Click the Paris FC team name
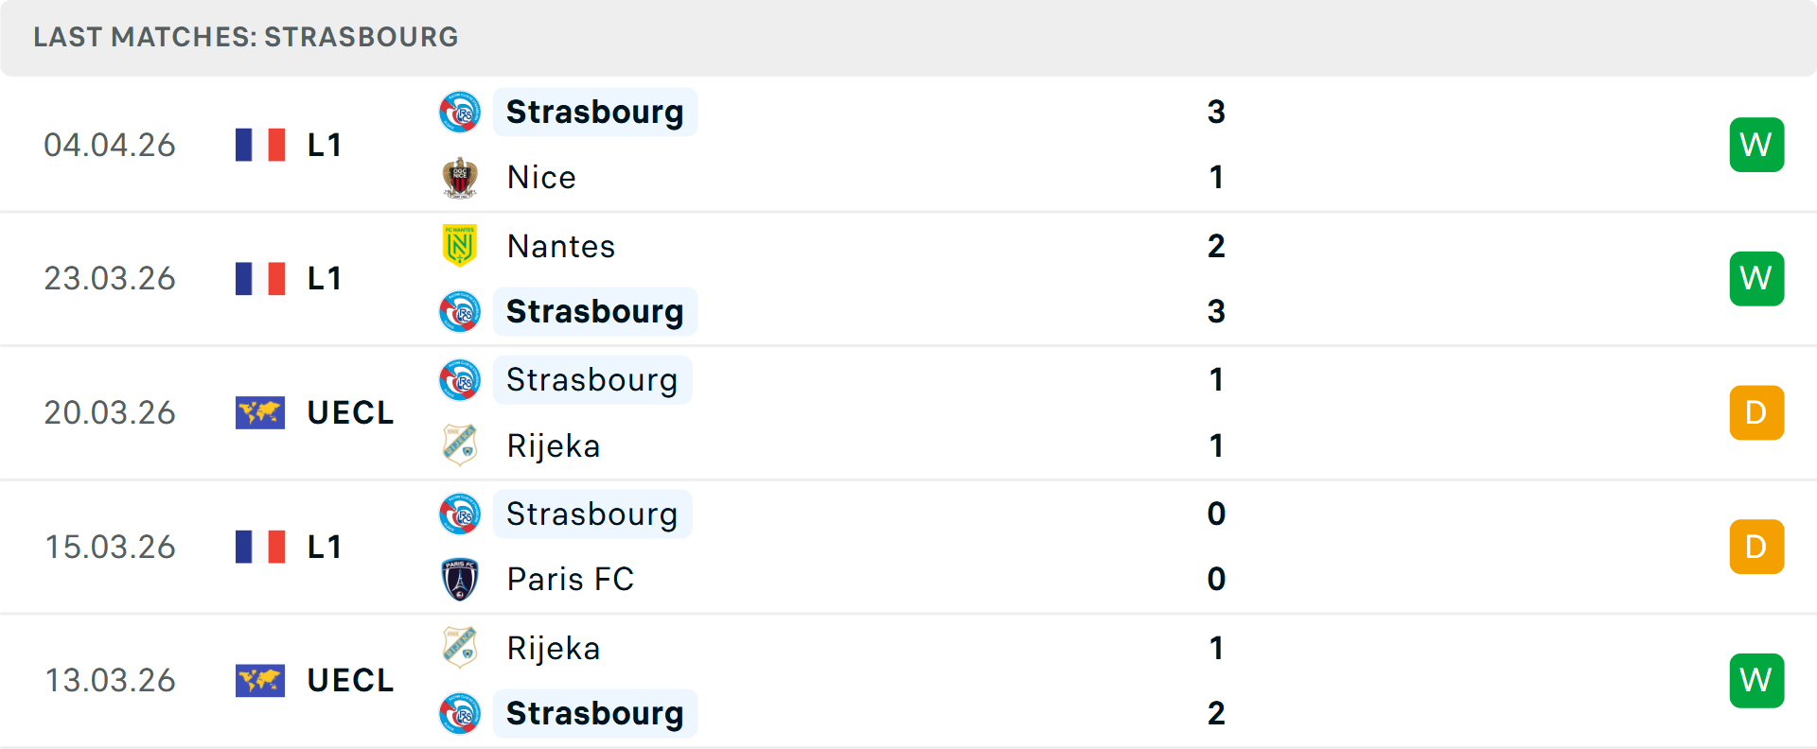Screen dimensions: 1817x749 [x=570, y=579]
